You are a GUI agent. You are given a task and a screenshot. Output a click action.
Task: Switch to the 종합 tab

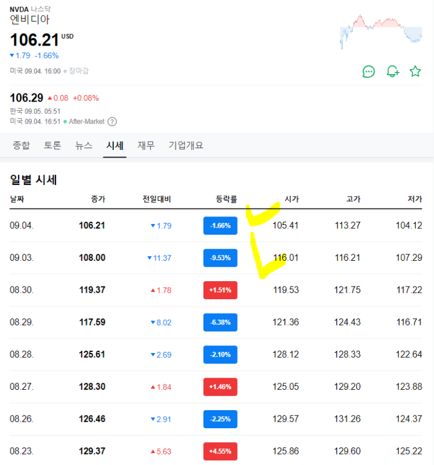[21, 145]
